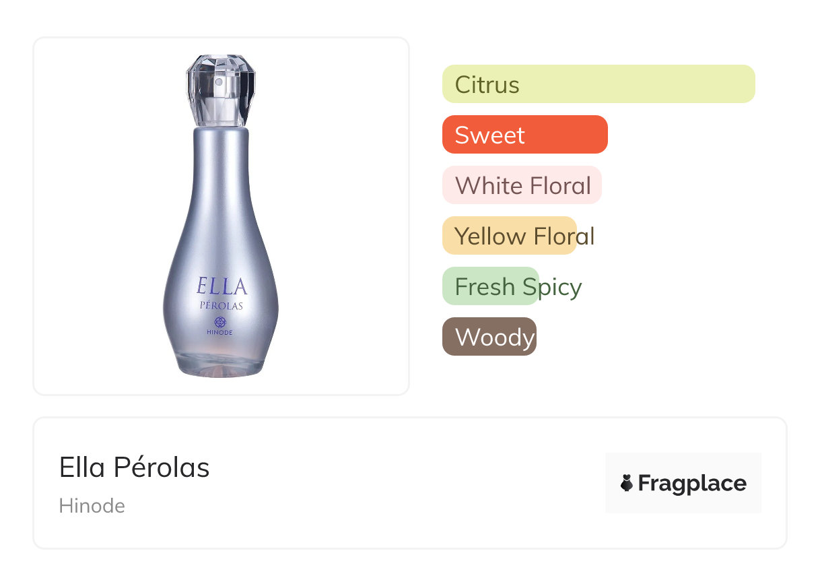Click the PÉROLAS text on the bottle

pos(221,306)
